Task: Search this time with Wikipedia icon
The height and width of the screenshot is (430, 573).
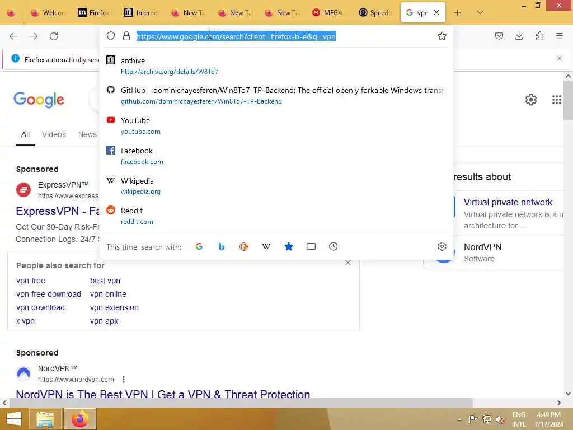Action: tap(266, 246)
